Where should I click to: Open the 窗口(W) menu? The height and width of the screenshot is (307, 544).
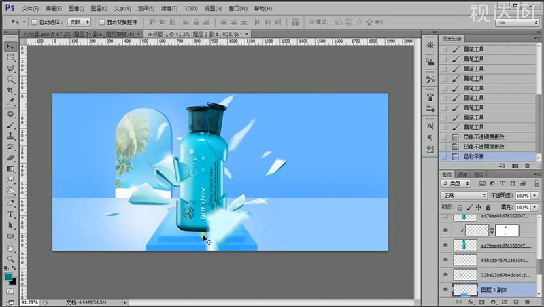(x=238, y=8)
